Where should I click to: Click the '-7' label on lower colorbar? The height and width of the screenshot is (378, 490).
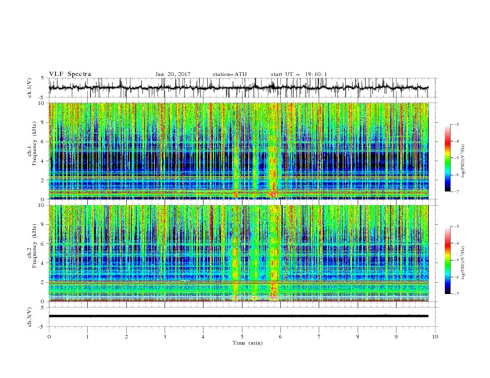pos(456,293)
